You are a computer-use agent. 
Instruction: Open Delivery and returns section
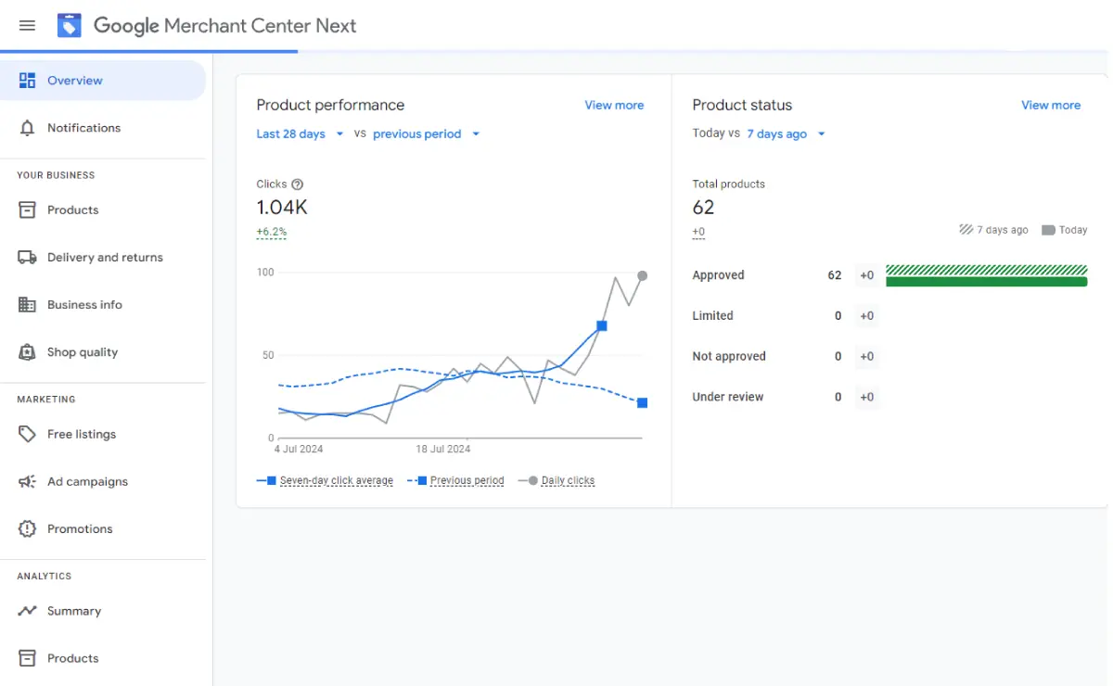point(103,258)
